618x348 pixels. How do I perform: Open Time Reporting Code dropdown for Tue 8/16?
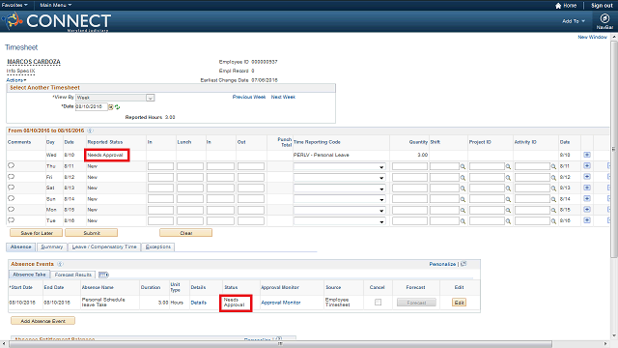339,221
